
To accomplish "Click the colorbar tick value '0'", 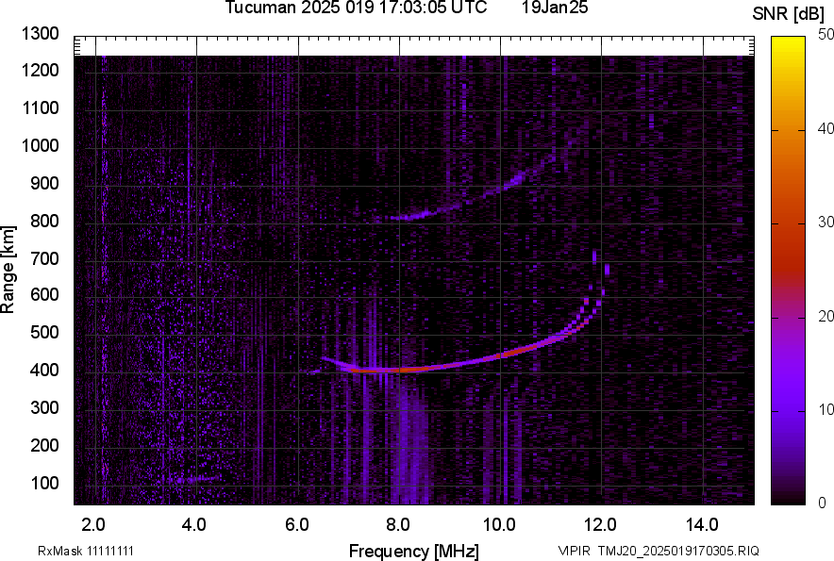I will click(823, 503).
